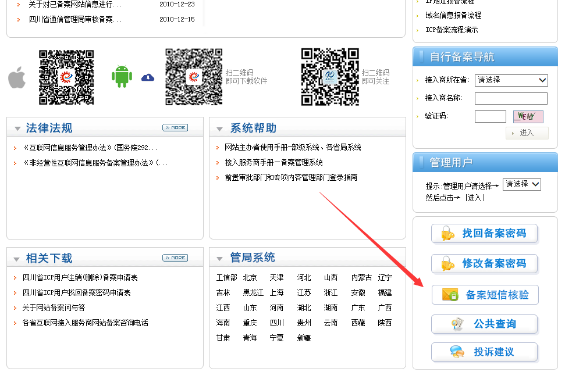This screenshot has width=565, height=379.
Task: Click the QR code beside the Apple logo
Action: pyautogui.click(x=66, y=77)
